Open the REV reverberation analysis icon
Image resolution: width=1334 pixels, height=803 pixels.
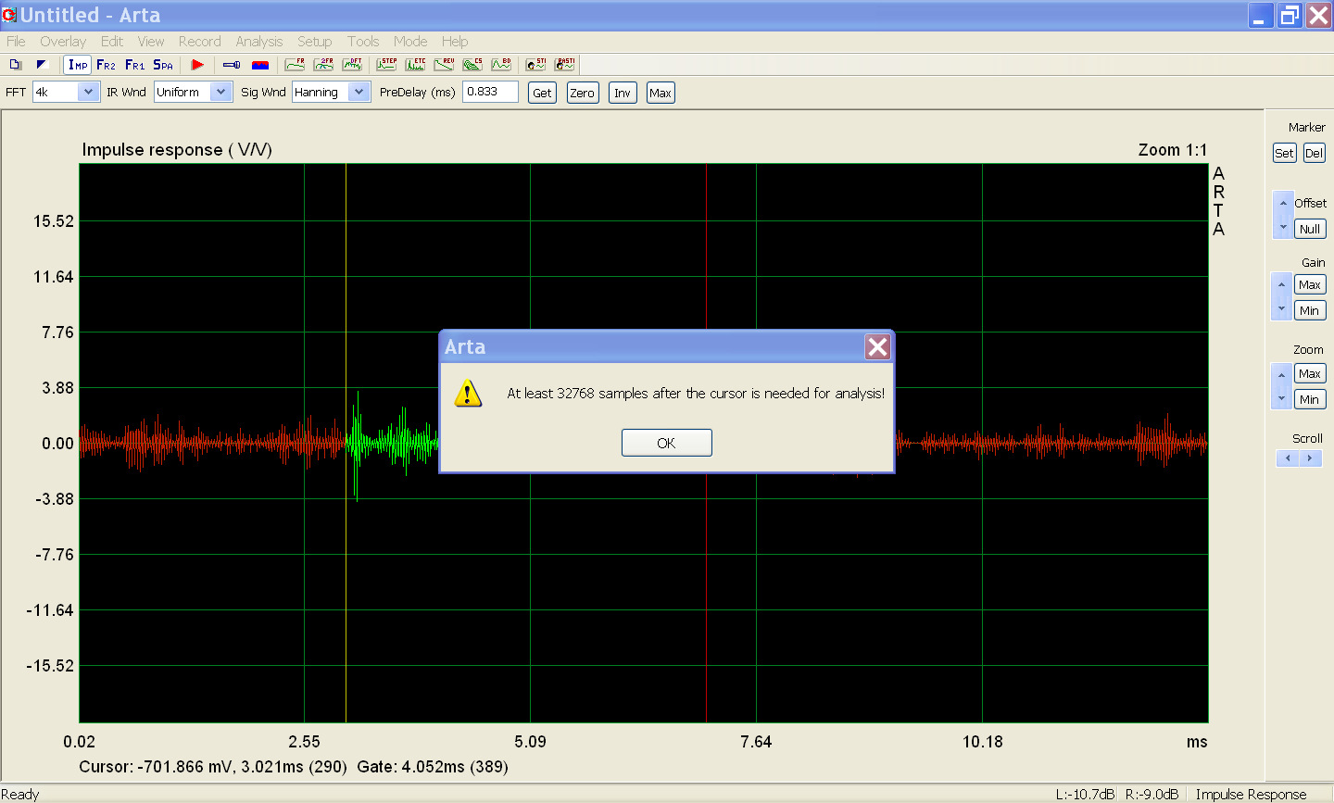tap(444, 65)
